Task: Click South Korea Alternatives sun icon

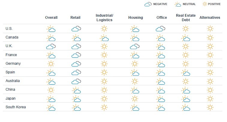Action: tap(210, 107)
